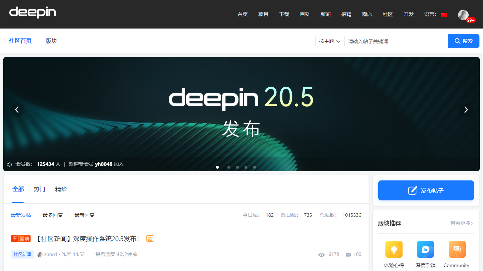This screenshot has width=483, height=271.
Task: Click the comment bubble icon showing 100
Action: pos(348,255)
